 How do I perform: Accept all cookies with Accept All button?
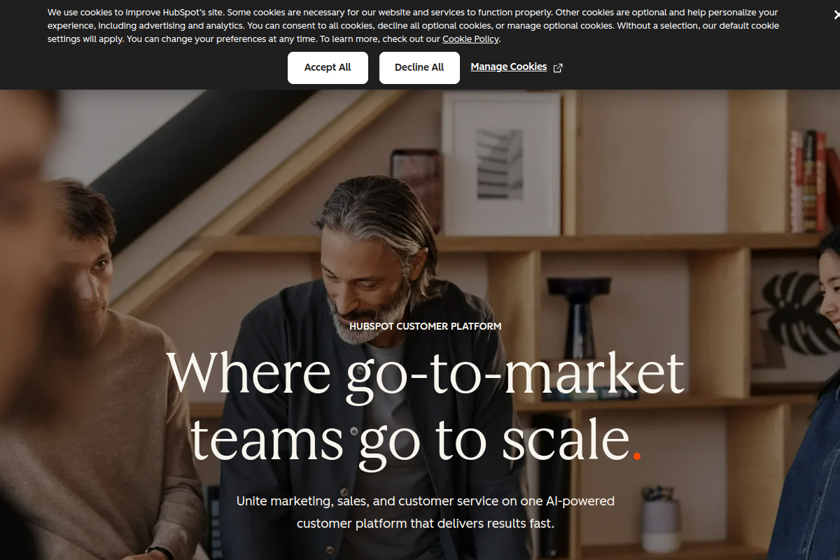click(x=328, y=68)
